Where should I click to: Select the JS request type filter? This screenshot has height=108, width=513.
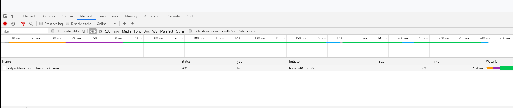pyautogui.click(x=100, y=31)
